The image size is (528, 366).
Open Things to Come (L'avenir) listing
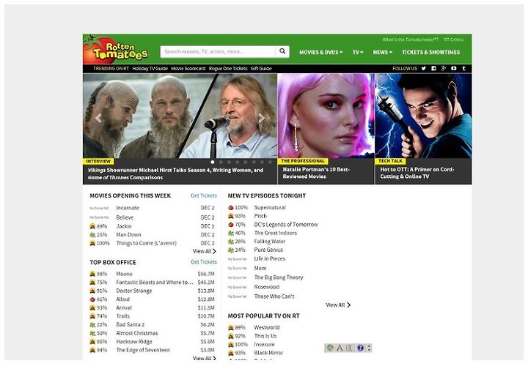(146, 243)
